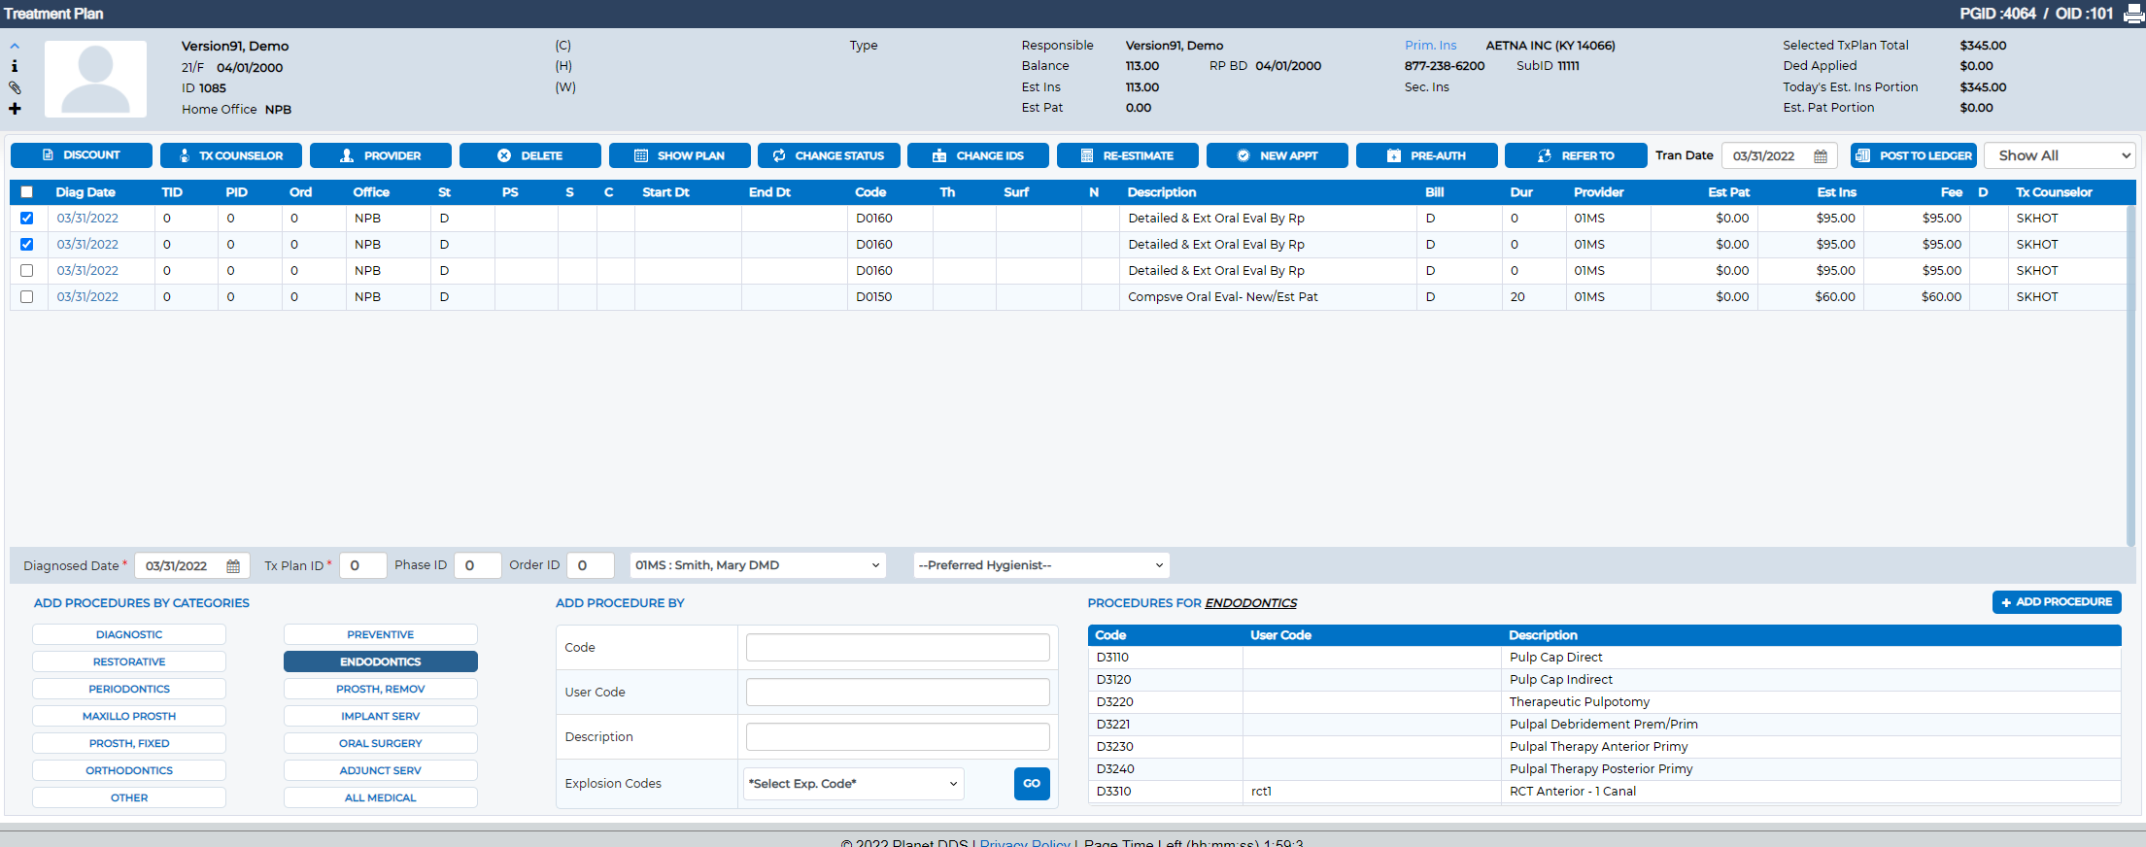Toggle the select-all checkbox in table header
This screenshot has width=2146, height=847.
coord(27,192)
